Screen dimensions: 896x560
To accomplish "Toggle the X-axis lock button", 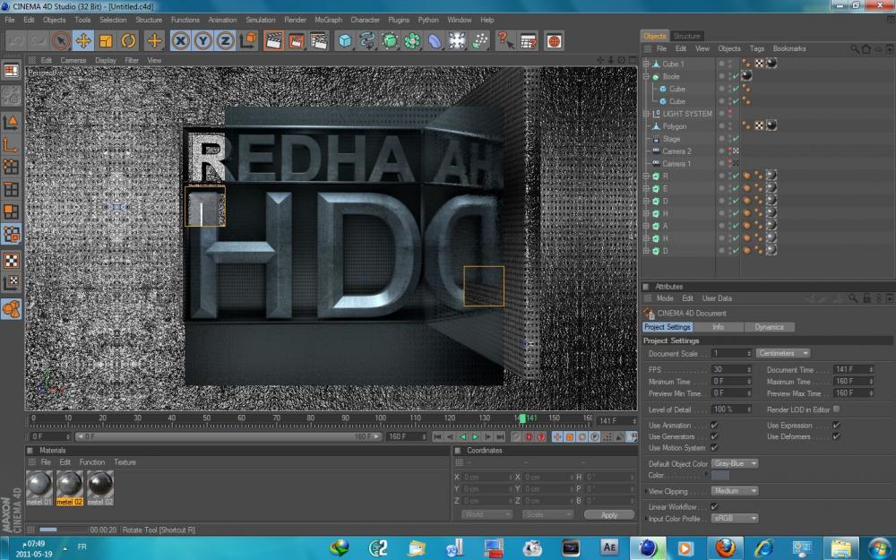I will (x=181, y=40).
